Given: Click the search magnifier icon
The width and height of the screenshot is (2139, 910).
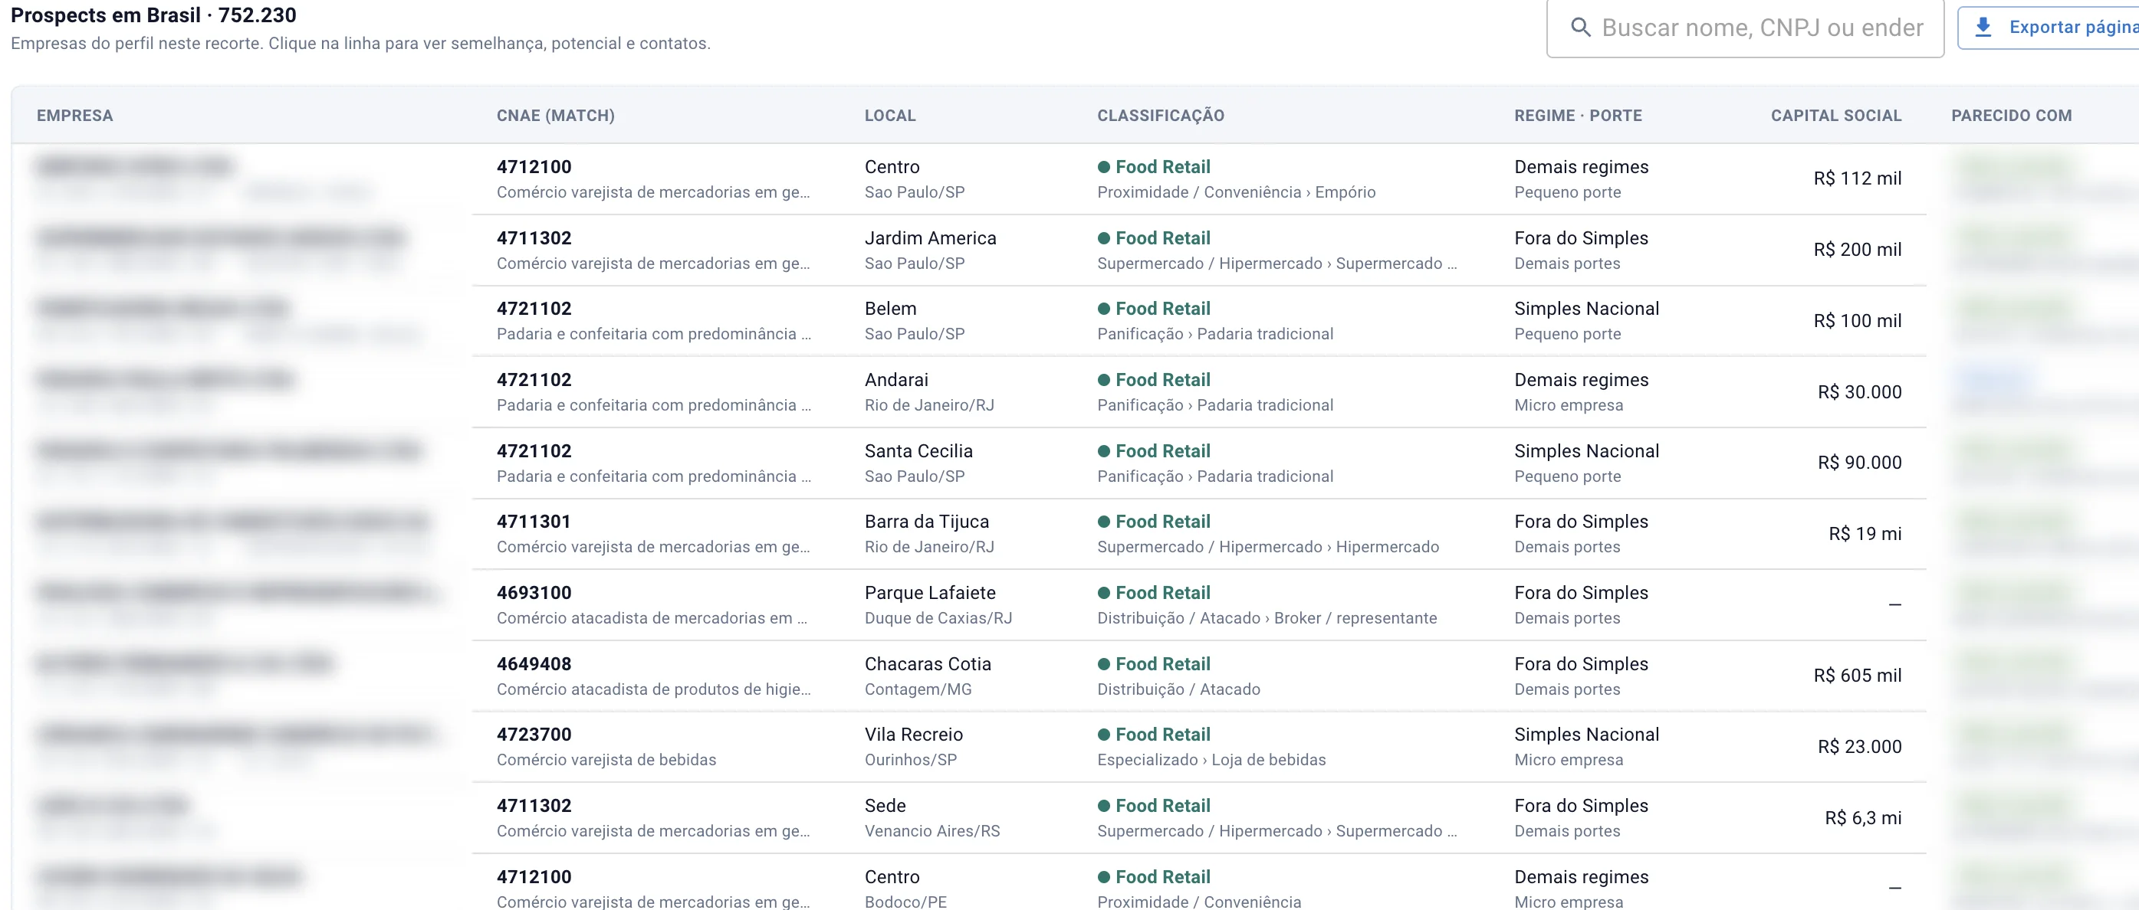Looking at the screenshot, I should [1580, 28].
